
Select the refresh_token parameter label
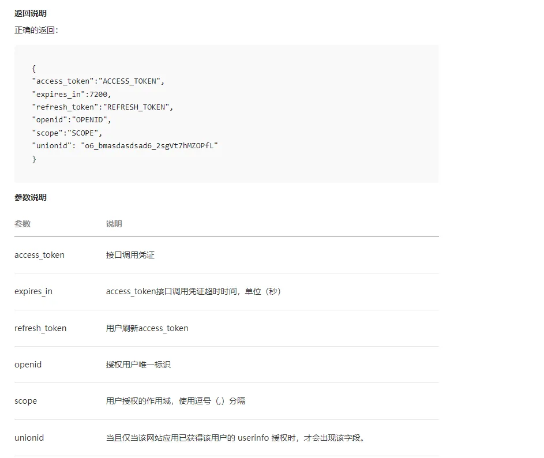pyautogui.click(x=40, y=328)
